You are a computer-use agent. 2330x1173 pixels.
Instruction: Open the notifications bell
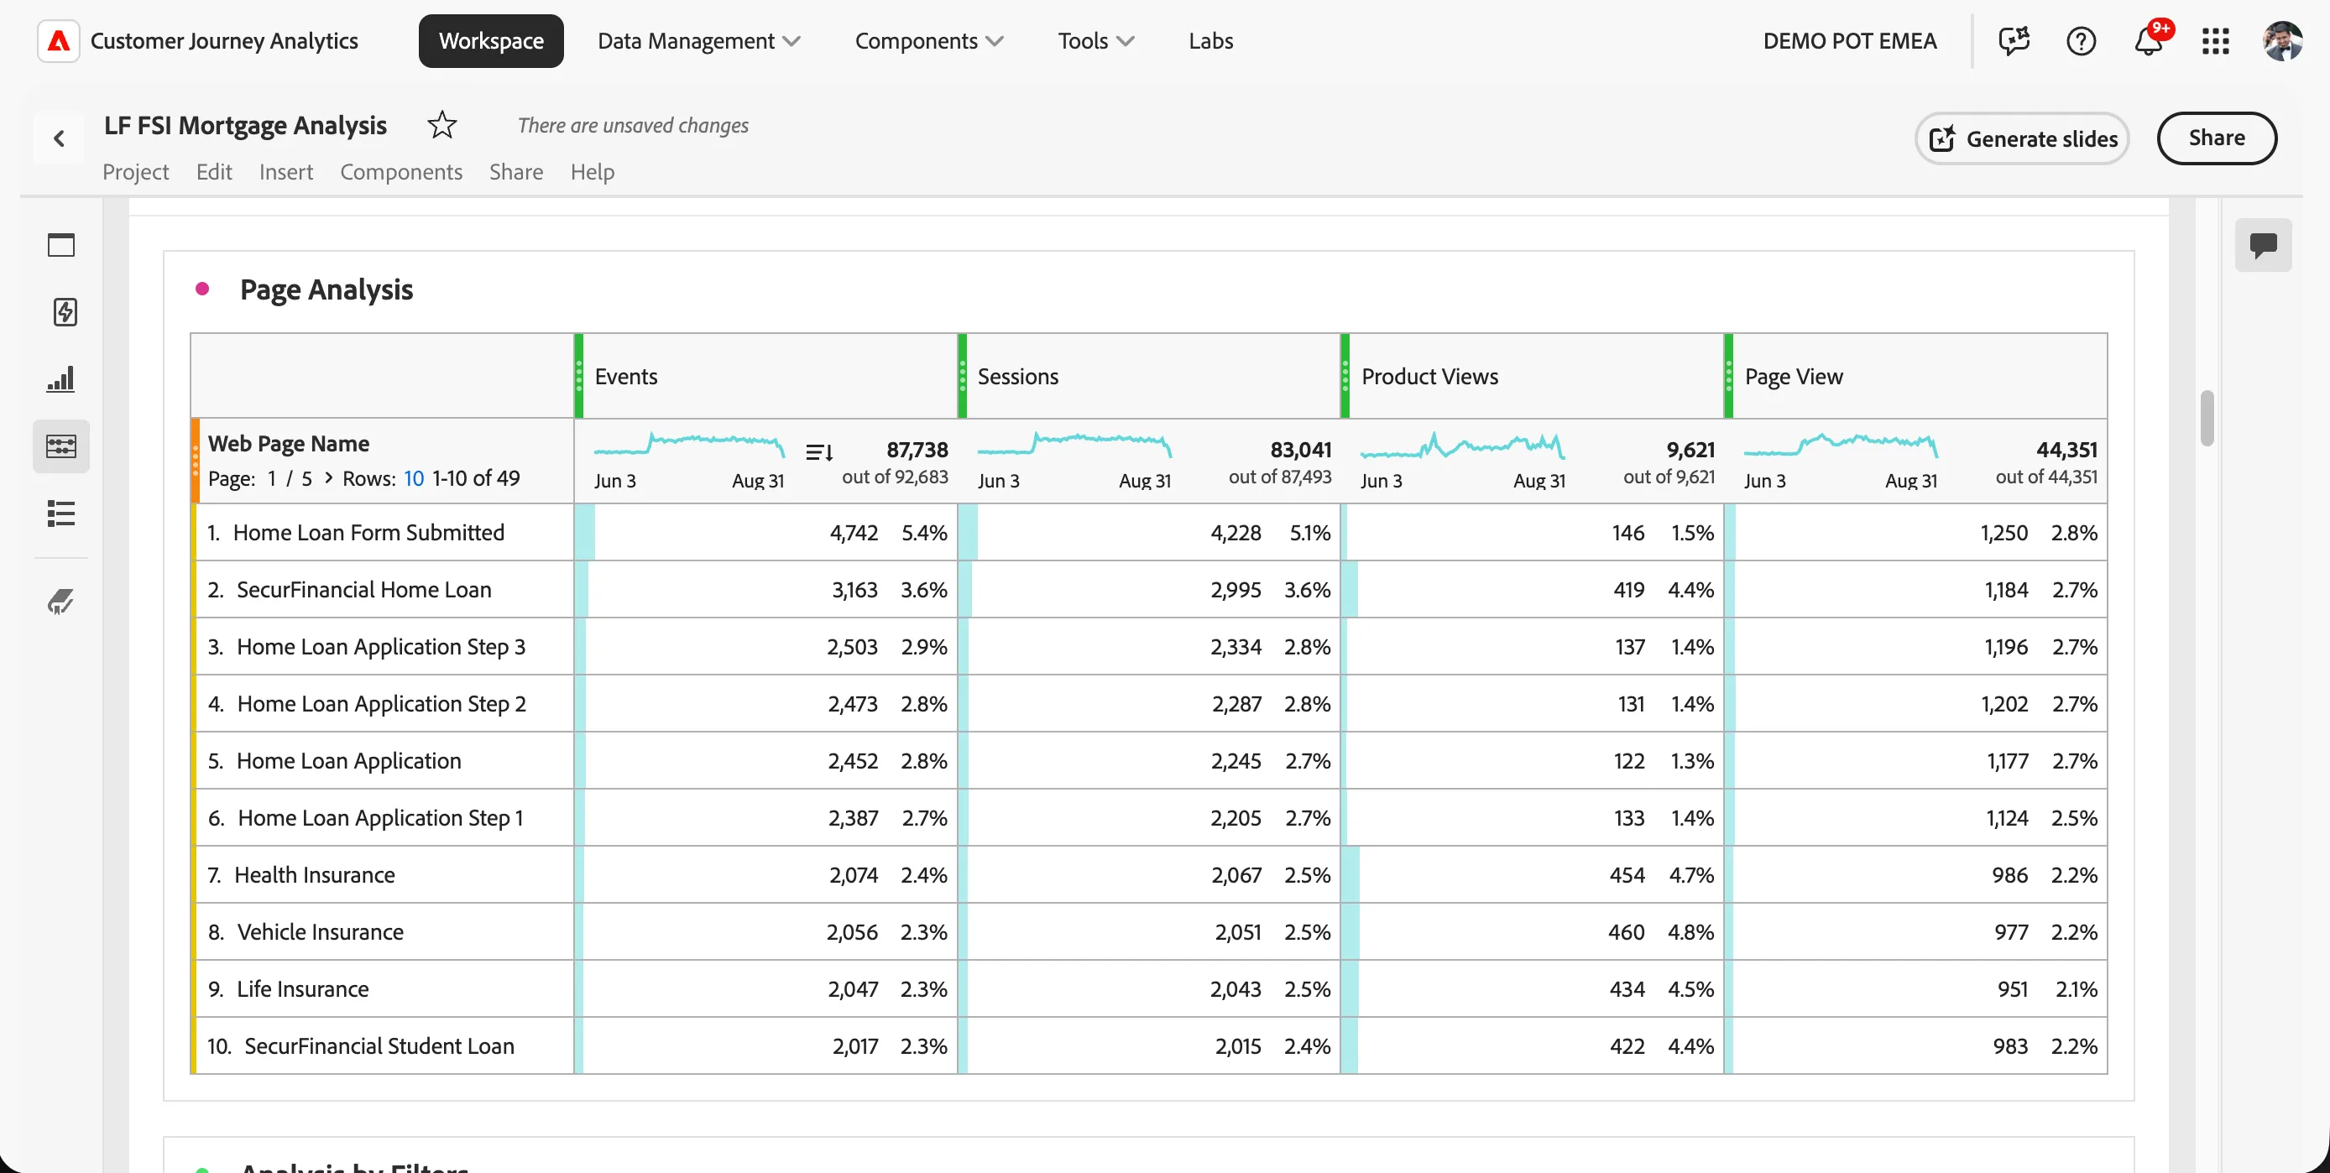(x=2149, y=41)
